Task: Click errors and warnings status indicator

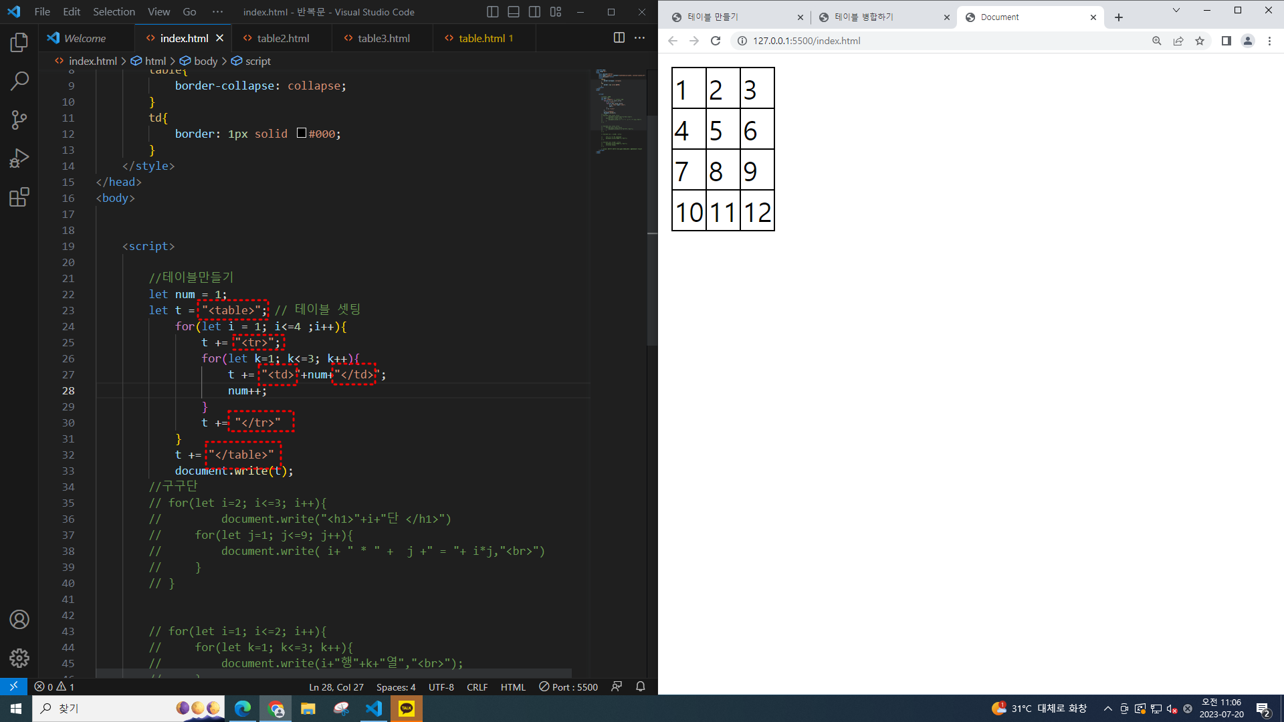Action: pos(54,687)
